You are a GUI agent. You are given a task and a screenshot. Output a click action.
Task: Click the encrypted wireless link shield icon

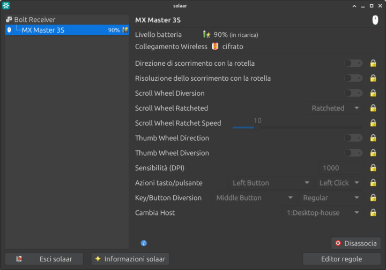[215, 47]
